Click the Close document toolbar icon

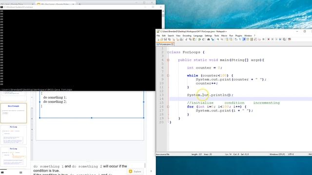174,39
